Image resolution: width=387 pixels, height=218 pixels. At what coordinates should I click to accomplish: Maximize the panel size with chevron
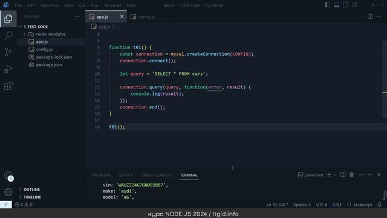click(x=370, y=175)
